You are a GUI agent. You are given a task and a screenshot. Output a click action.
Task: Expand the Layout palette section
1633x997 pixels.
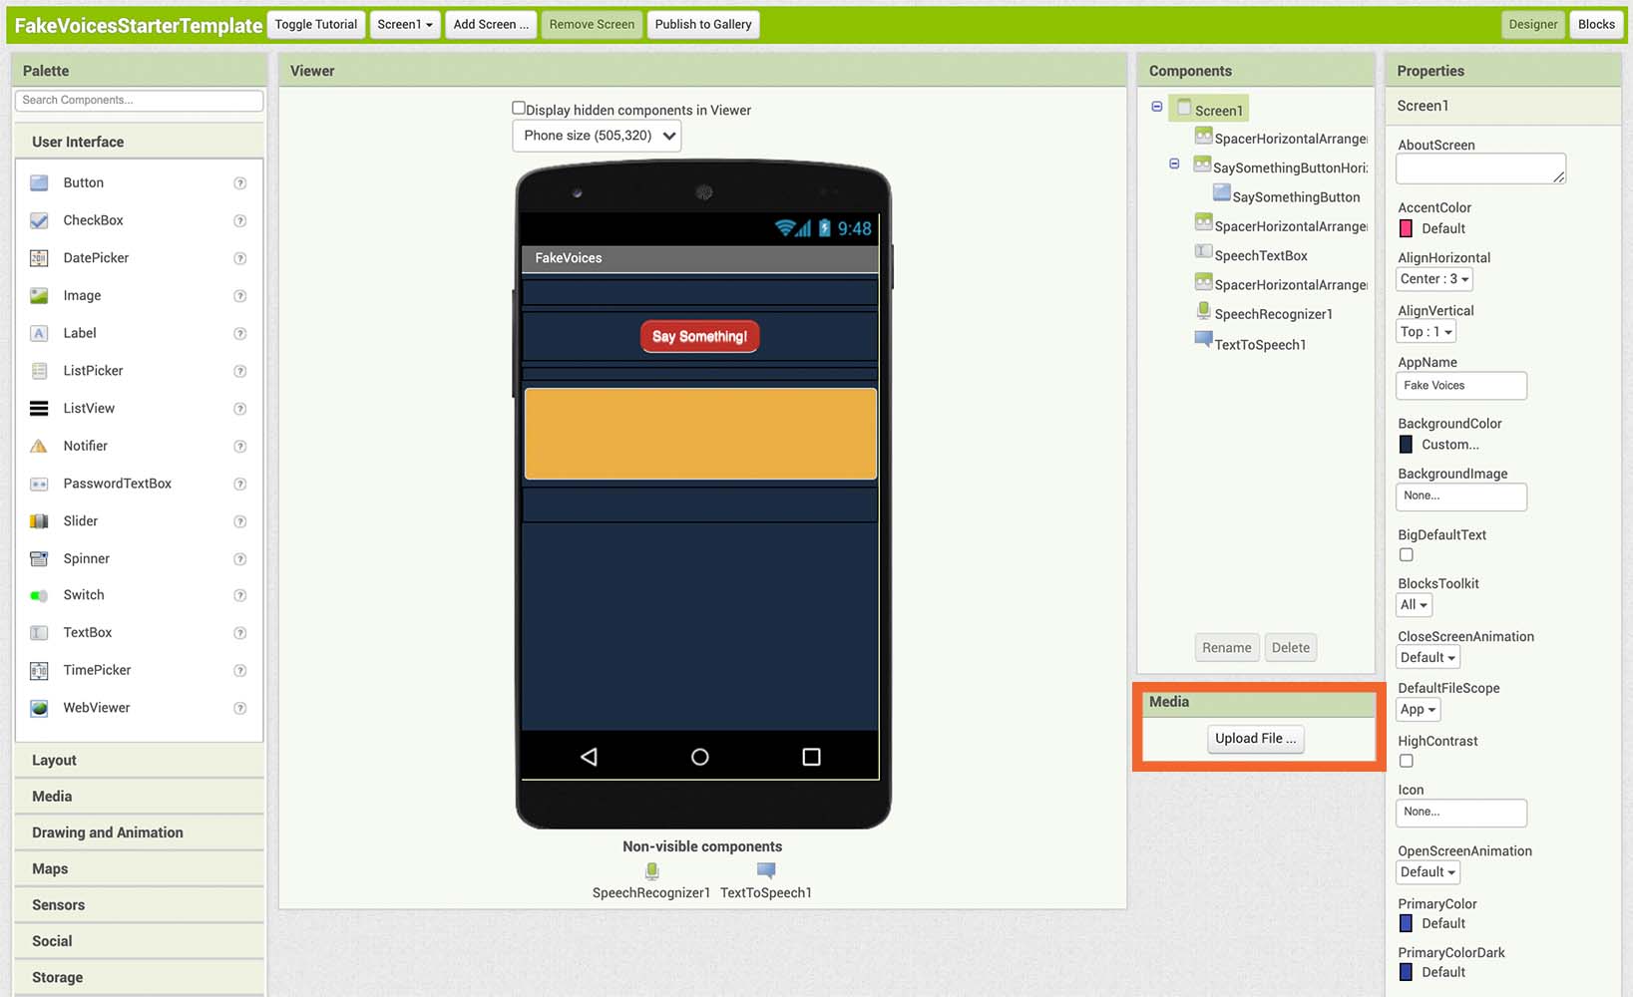coord(140,761)
